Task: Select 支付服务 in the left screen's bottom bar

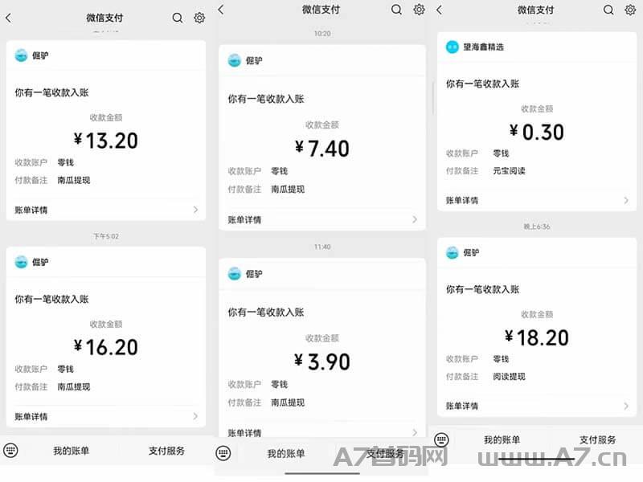Action: click(x=166, y=451)
